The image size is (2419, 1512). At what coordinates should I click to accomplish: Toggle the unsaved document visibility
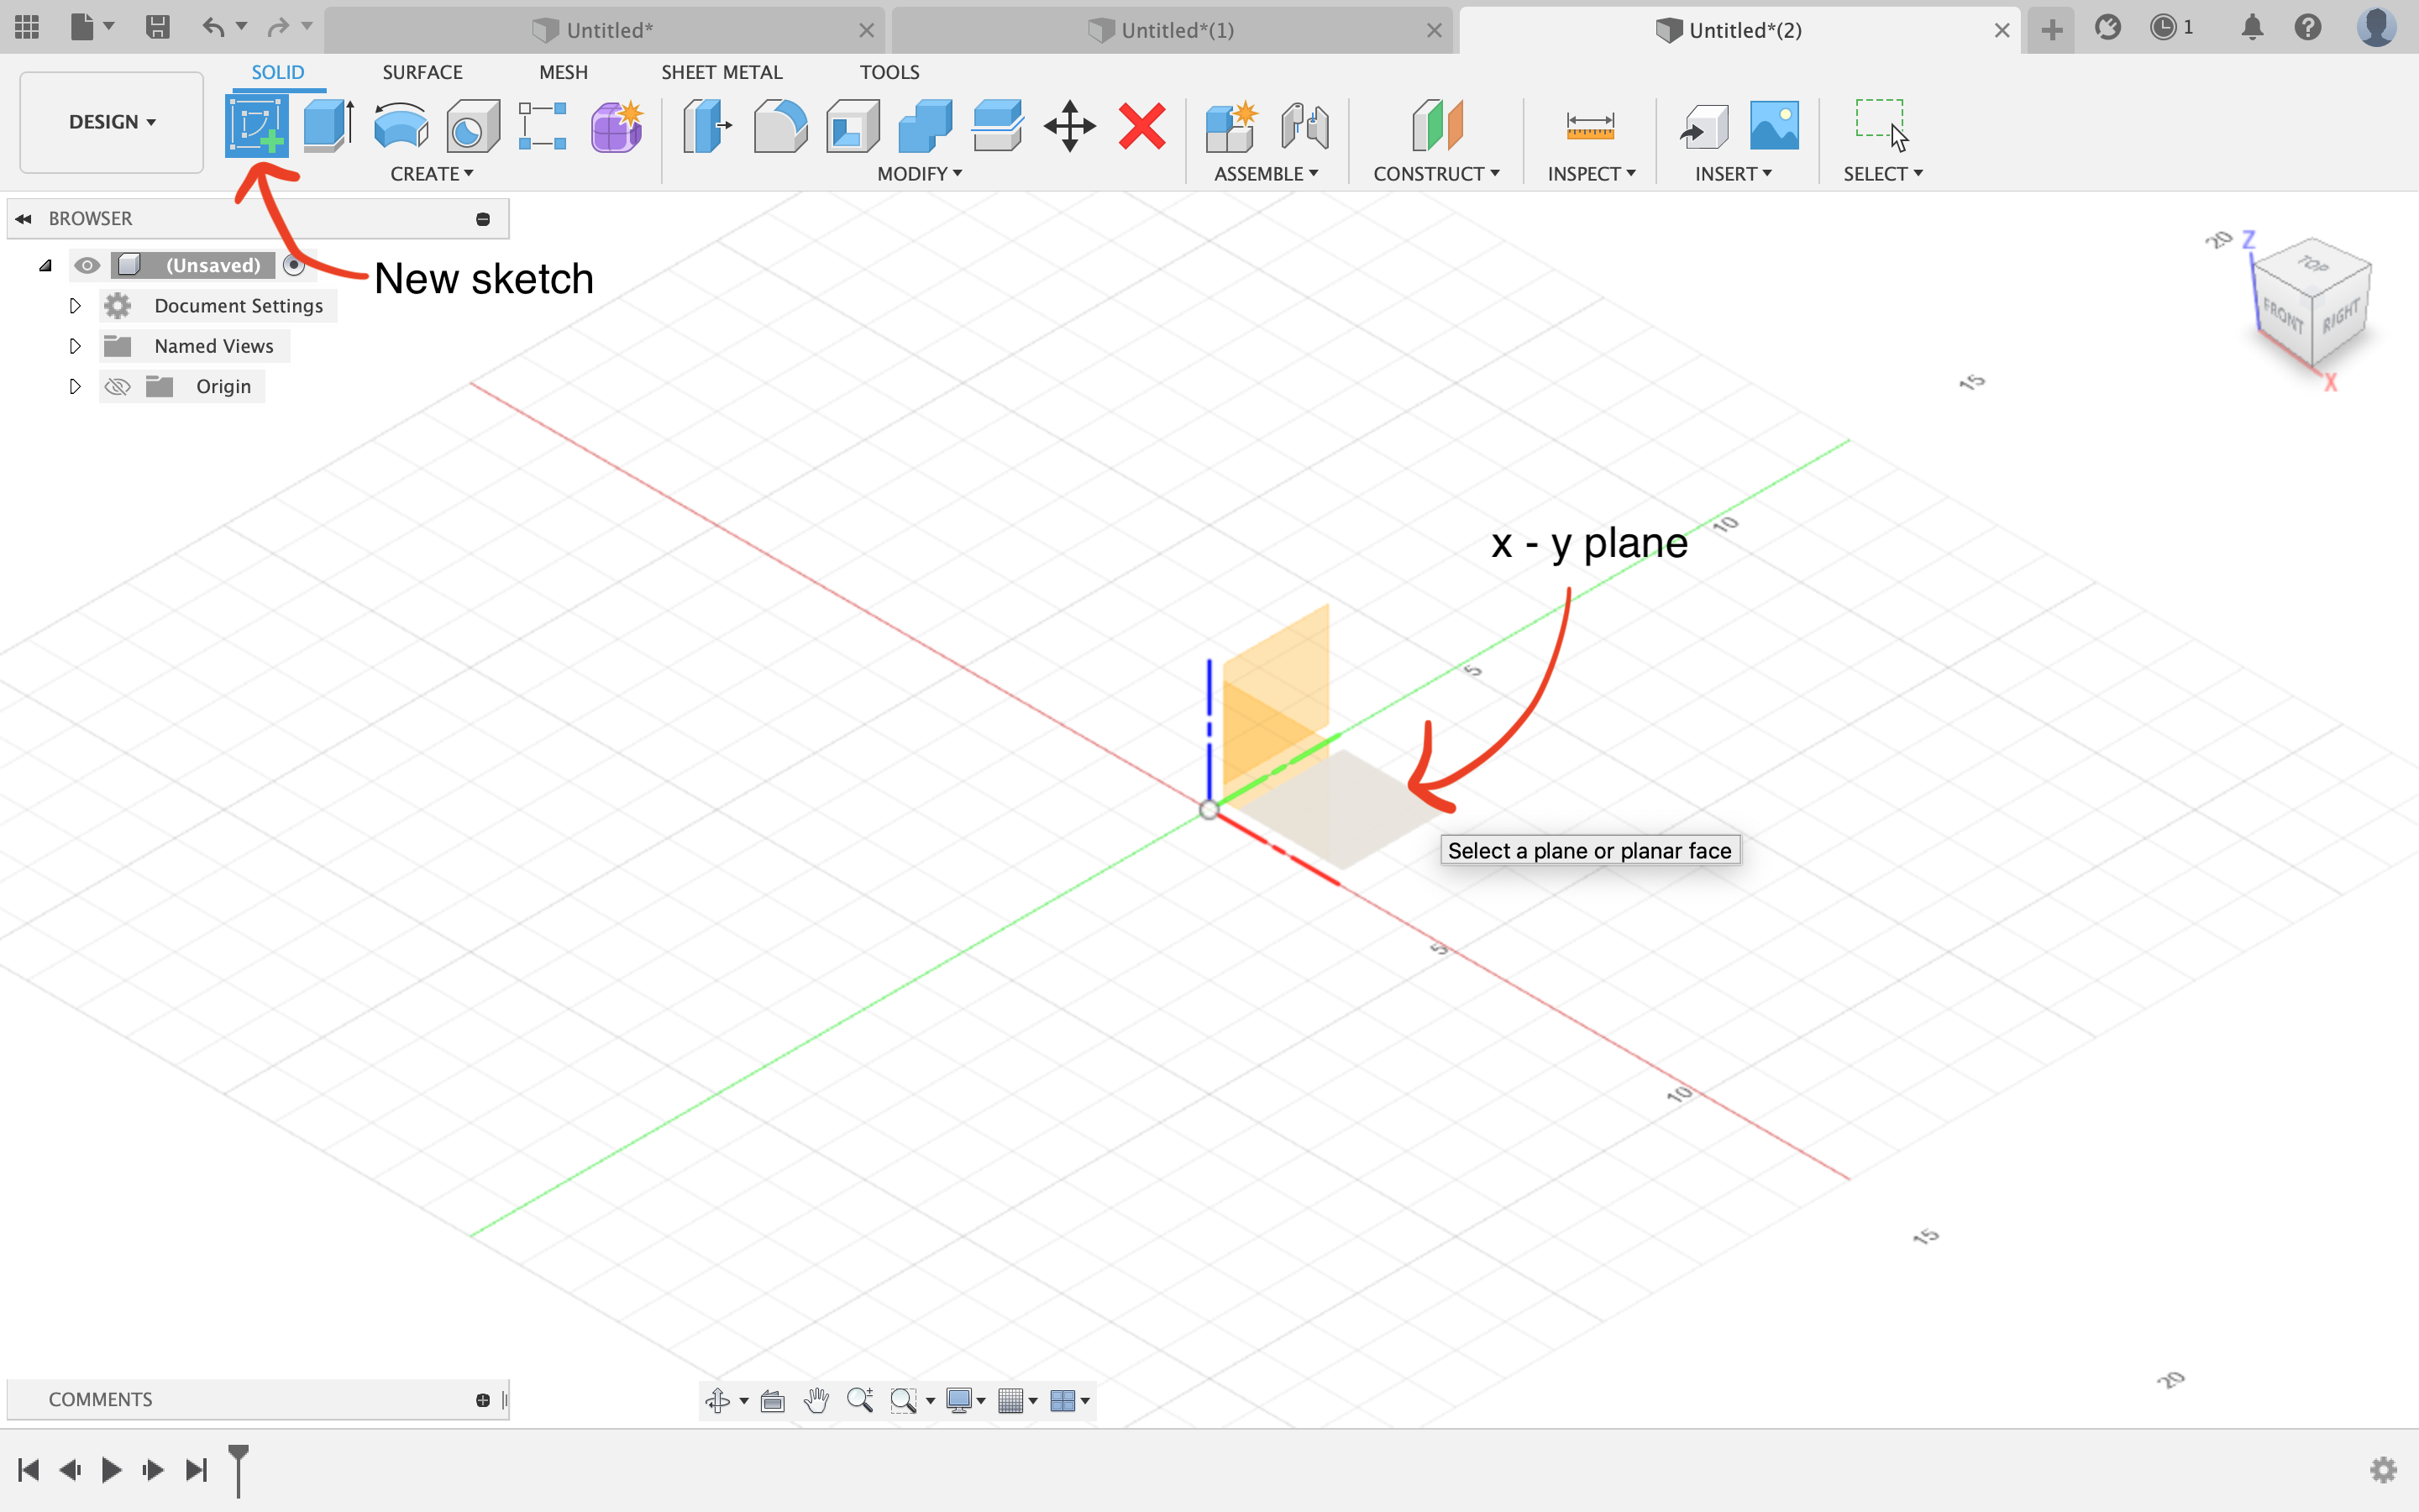pos(86,265)
